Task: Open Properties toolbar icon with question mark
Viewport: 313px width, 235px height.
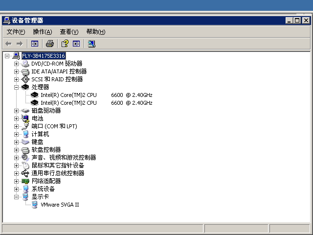Action: [x=65, y=44]
